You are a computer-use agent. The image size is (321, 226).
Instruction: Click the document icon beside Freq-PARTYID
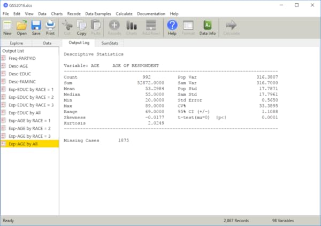[x=4, y=58]
